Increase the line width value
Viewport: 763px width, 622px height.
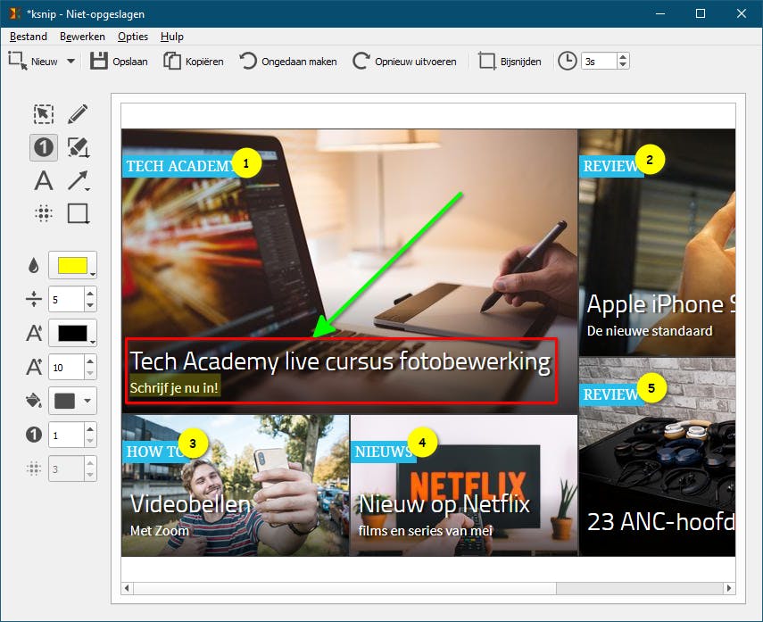pos(90,293)
